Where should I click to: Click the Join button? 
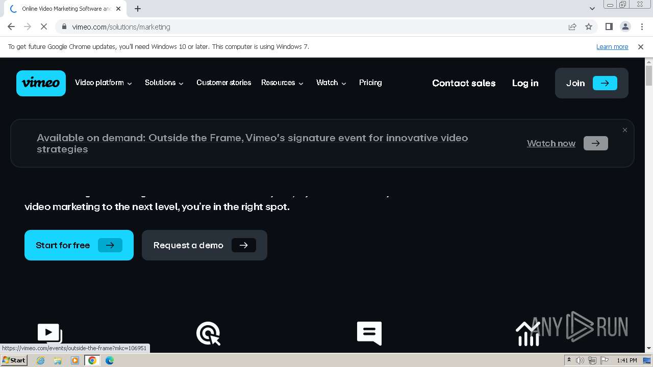pyautogui.click(x=592, y=83)
